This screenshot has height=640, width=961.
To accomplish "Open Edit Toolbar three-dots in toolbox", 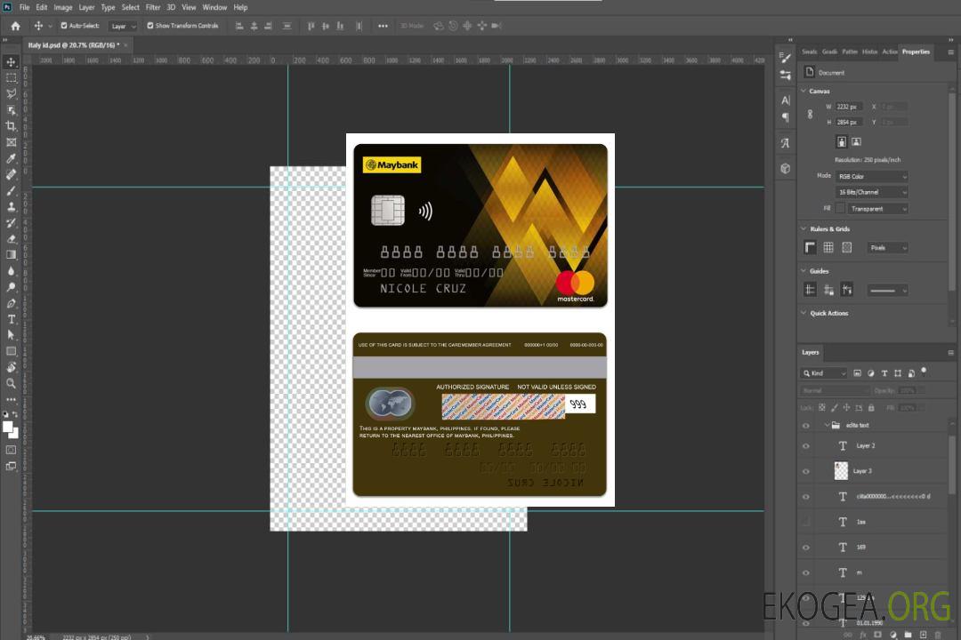I will click(11, 399).
